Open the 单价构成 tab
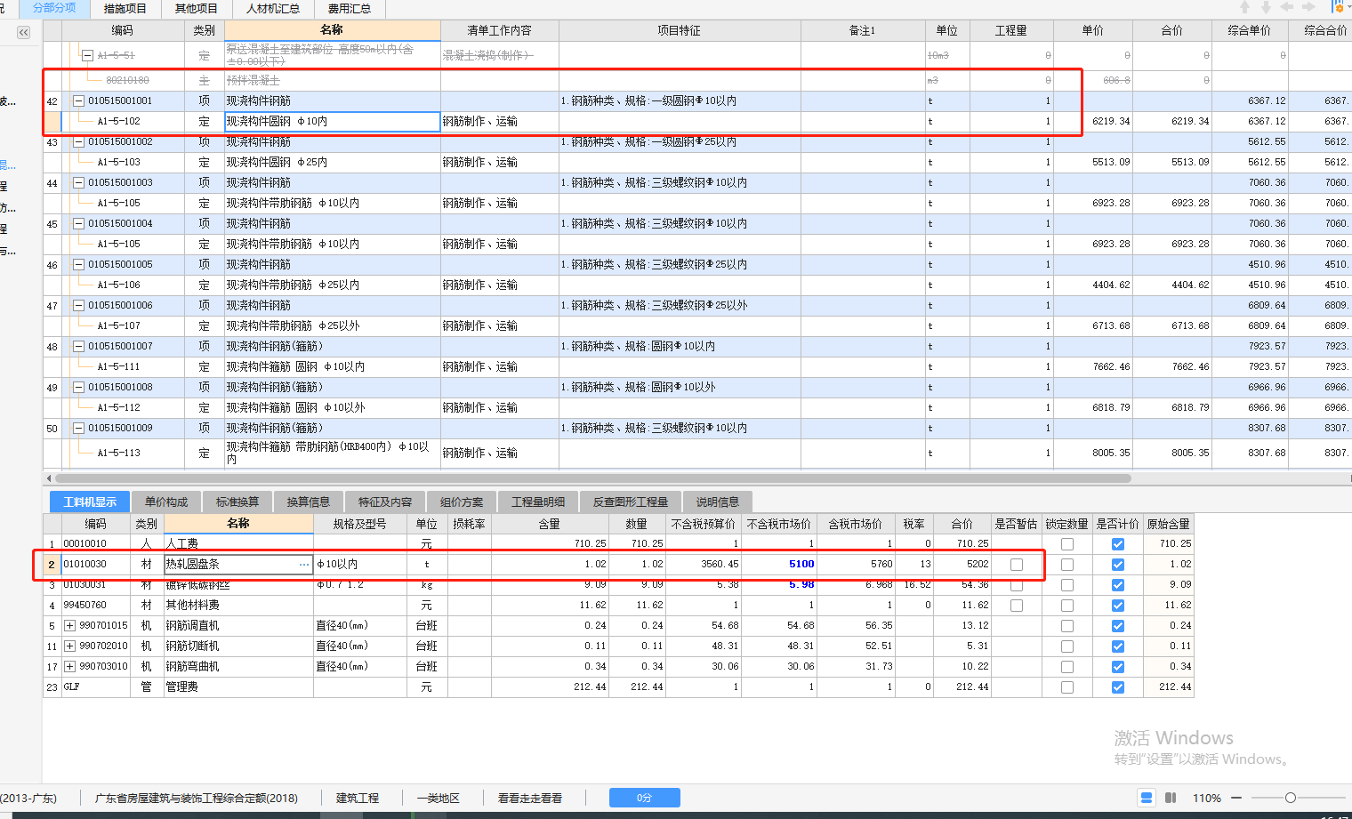This screenshot has height=819, width=1352. point(166,502)
